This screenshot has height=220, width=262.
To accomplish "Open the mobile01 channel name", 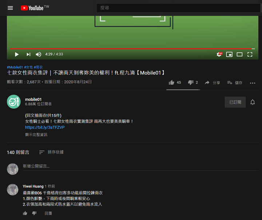I will coord(33,100).
